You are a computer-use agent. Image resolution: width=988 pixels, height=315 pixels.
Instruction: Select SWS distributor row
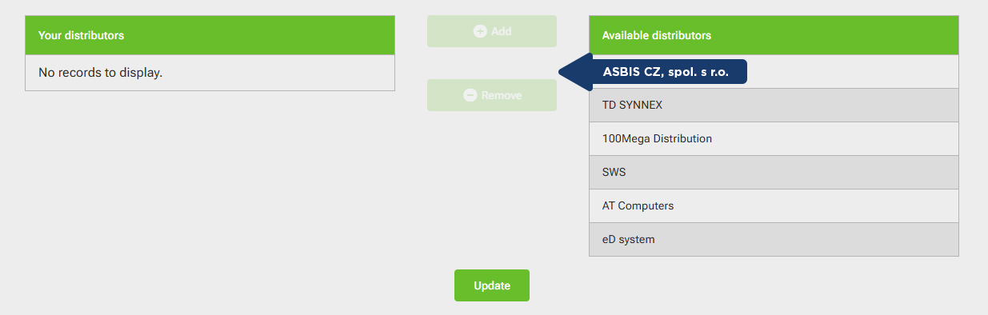774,172
